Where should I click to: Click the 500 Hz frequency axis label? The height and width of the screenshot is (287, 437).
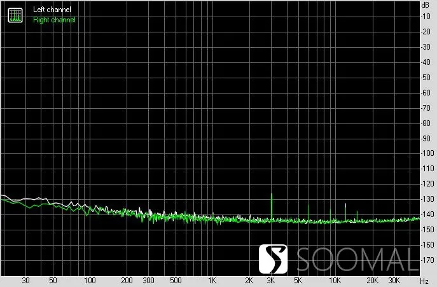(176, 280)
